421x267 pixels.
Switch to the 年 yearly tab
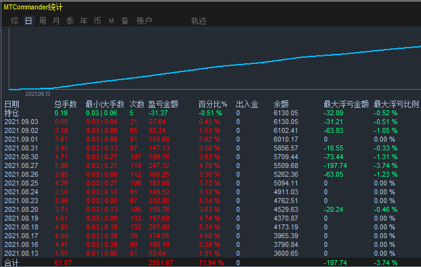[83, 21]
